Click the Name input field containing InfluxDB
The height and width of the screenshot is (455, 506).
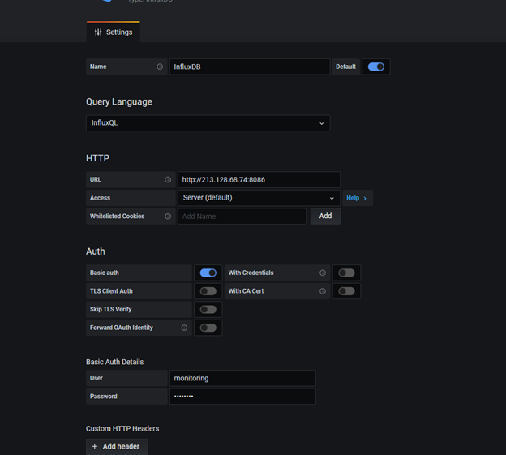click(x=250, y=67)
